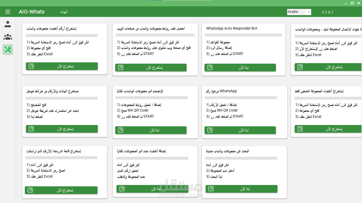Click the title إستخراج أعضاء المجموعة النشطين فقط
The height and width of the screenshot is (203, 362).
point(319,91)
